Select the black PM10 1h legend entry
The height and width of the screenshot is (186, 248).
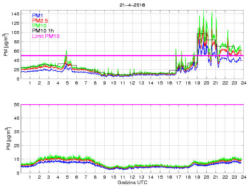point(43,31)
